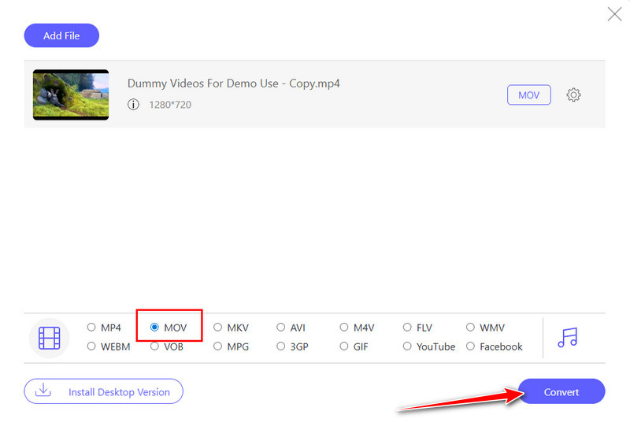630x426 pixels.
Task: Click the MOV output format badge
Action: [x=528, y=95]
